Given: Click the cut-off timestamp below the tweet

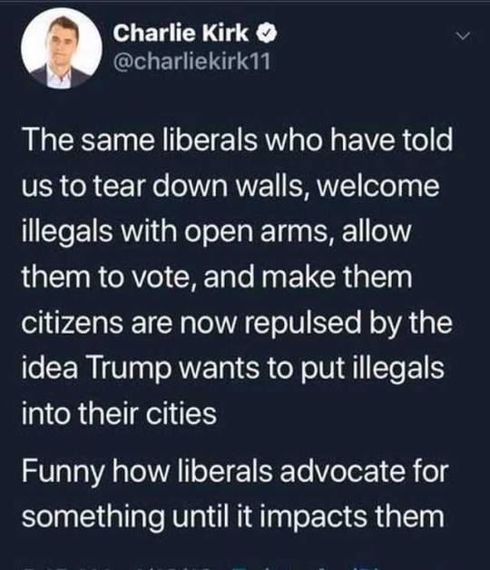Looking at the screenshot, I should click(120, 566).
